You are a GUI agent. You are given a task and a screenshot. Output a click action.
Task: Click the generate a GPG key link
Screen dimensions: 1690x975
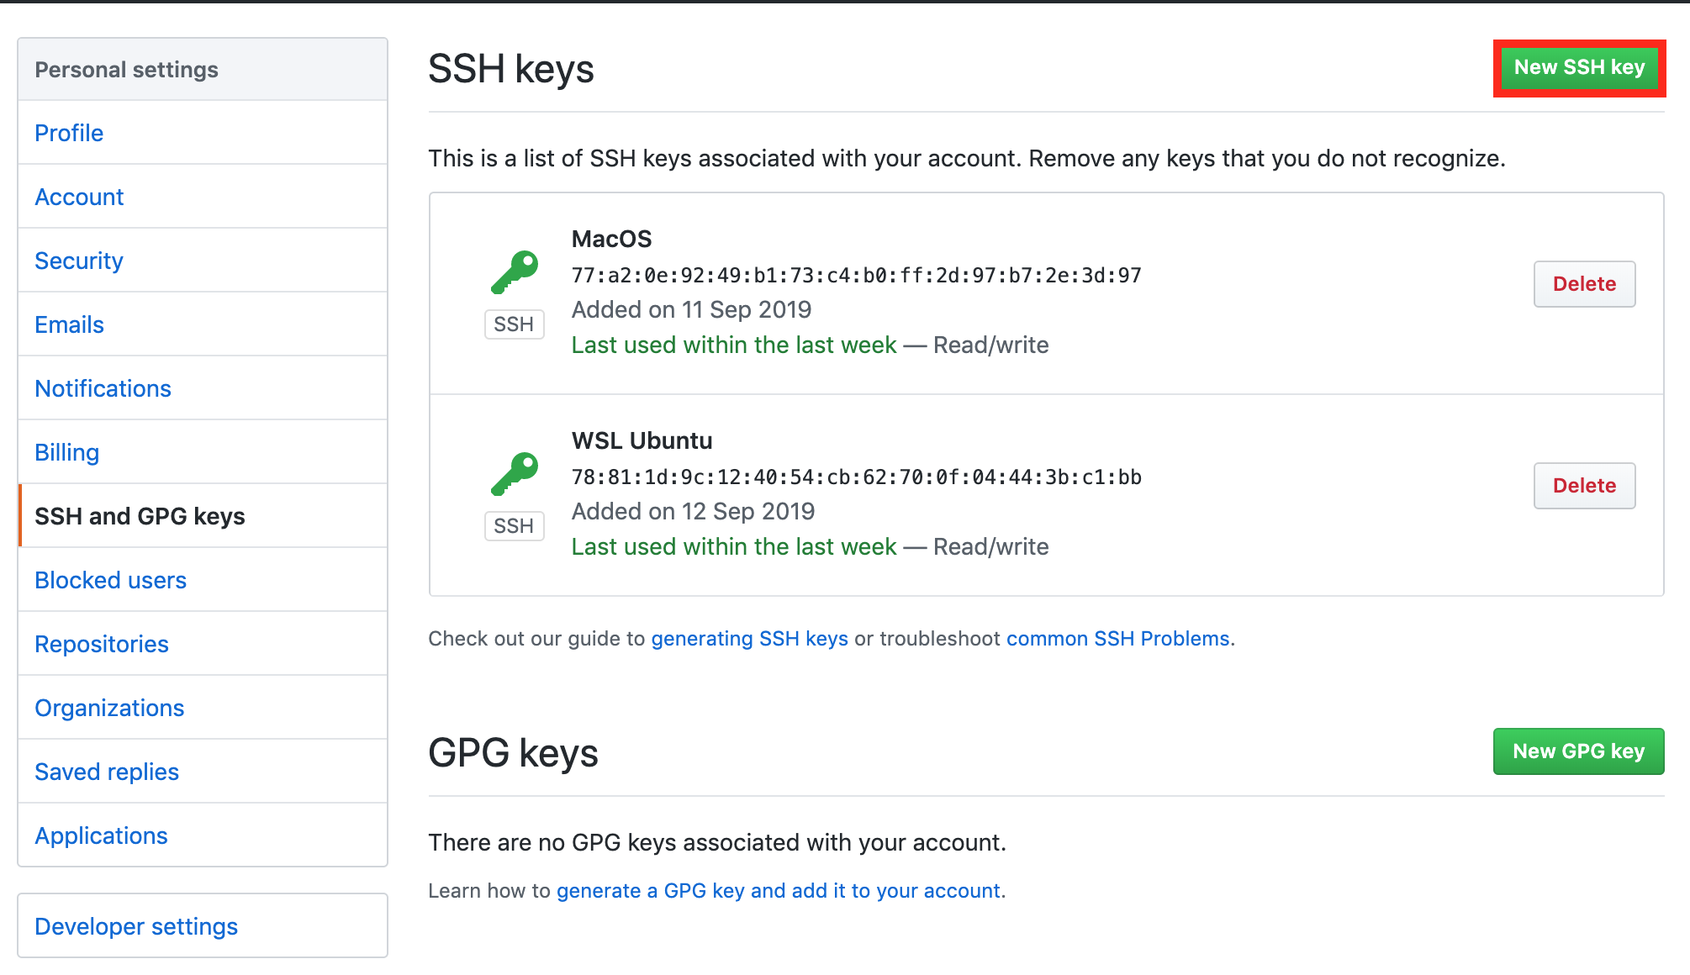coord(779,890)
